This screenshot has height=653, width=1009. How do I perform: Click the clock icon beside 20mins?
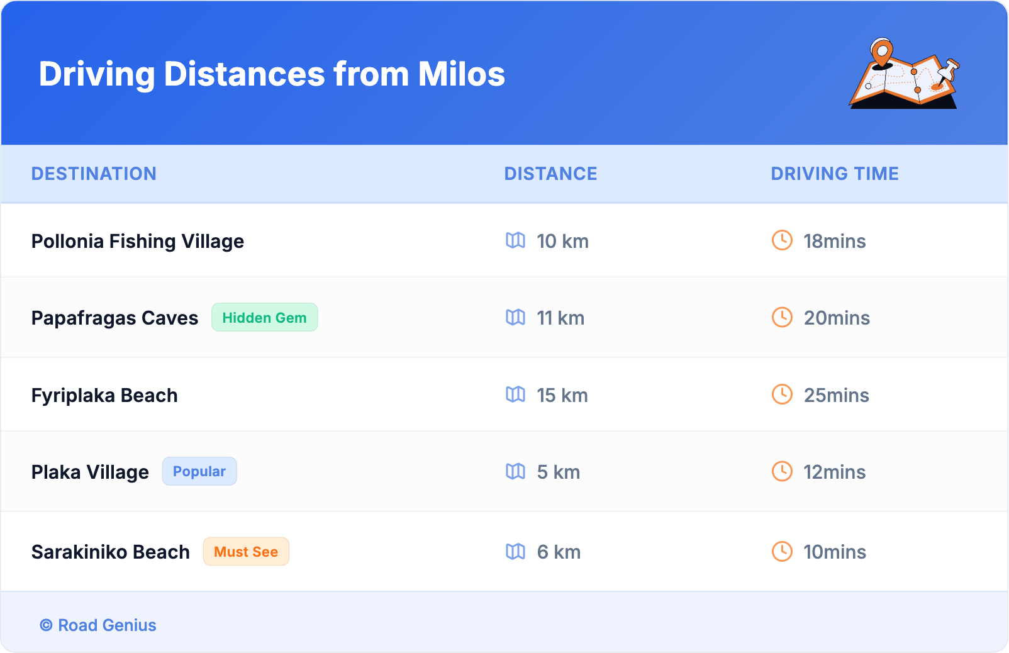point(782,318)
